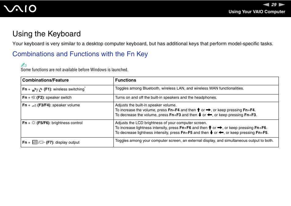Go to the previous page arrow

coord(266,5)
